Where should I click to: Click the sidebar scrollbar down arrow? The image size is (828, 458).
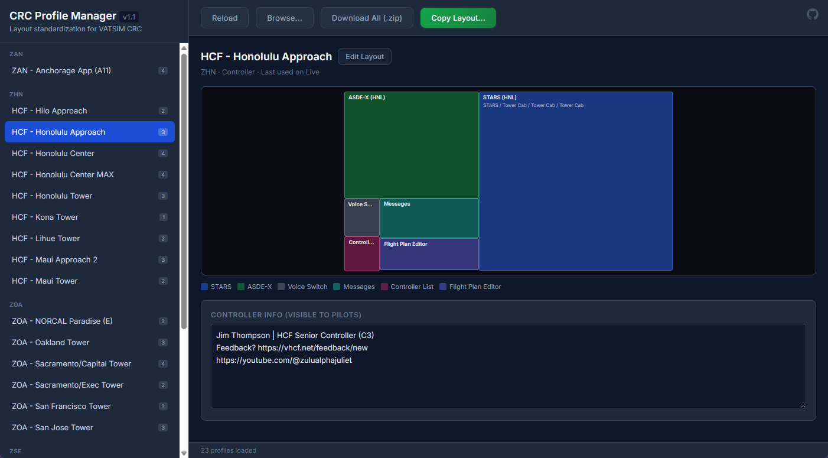184,453
